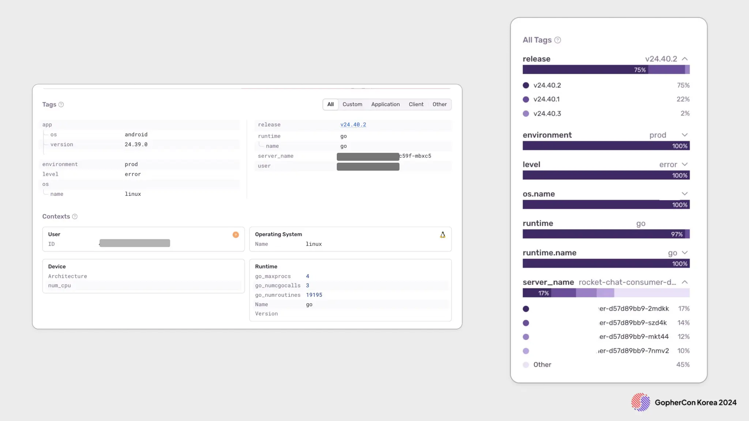Collapse the server_name tag list

coord(685,282)
